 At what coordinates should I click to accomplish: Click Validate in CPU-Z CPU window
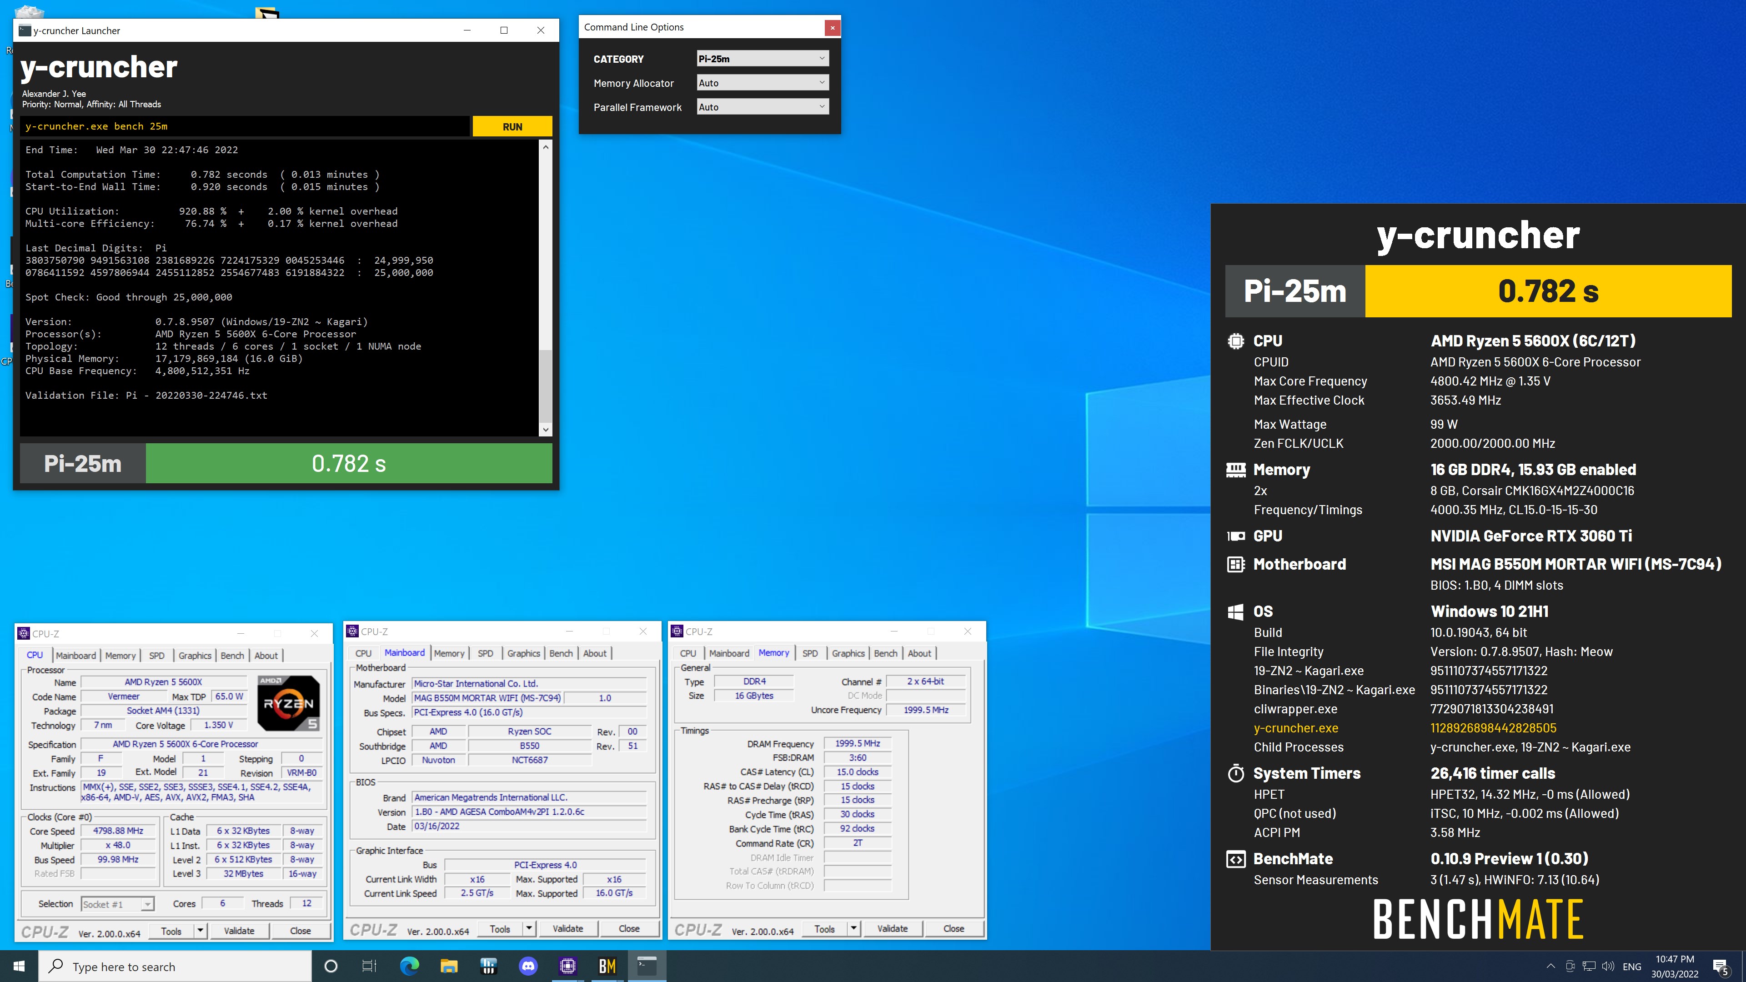239,931
